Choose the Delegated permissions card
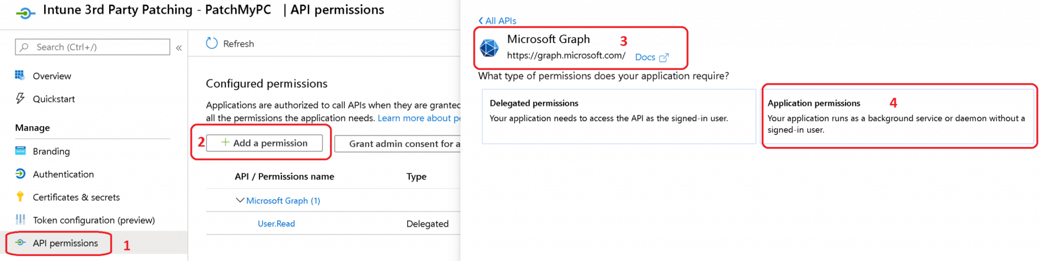1040x261 pixels. (619, 116)
